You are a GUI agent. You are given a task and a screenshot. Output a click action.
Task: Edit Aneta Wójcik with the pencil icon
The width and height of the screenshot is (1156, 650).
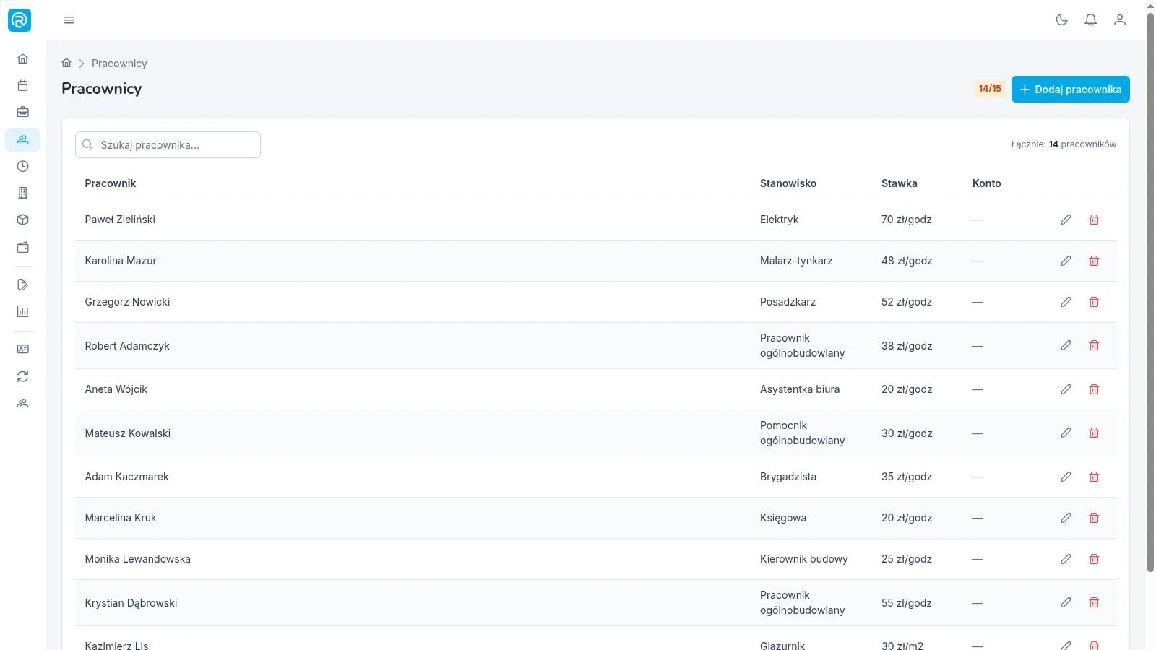pyautogui.click(x=1066, y=389)
